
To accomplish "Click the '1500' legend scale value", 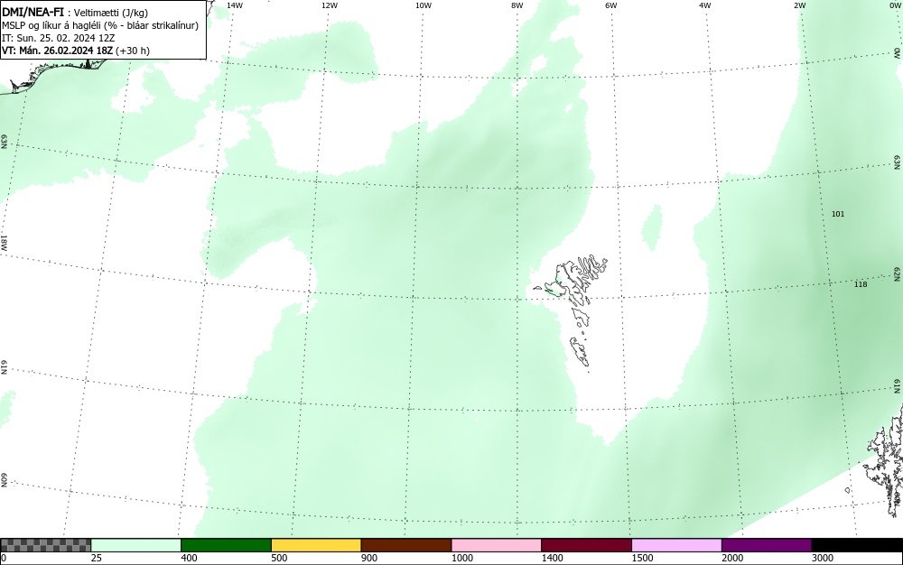I will (x=642, y=558).
